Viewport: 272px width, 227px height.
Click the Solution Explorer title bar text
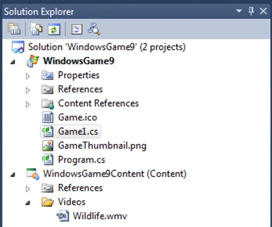39,12
